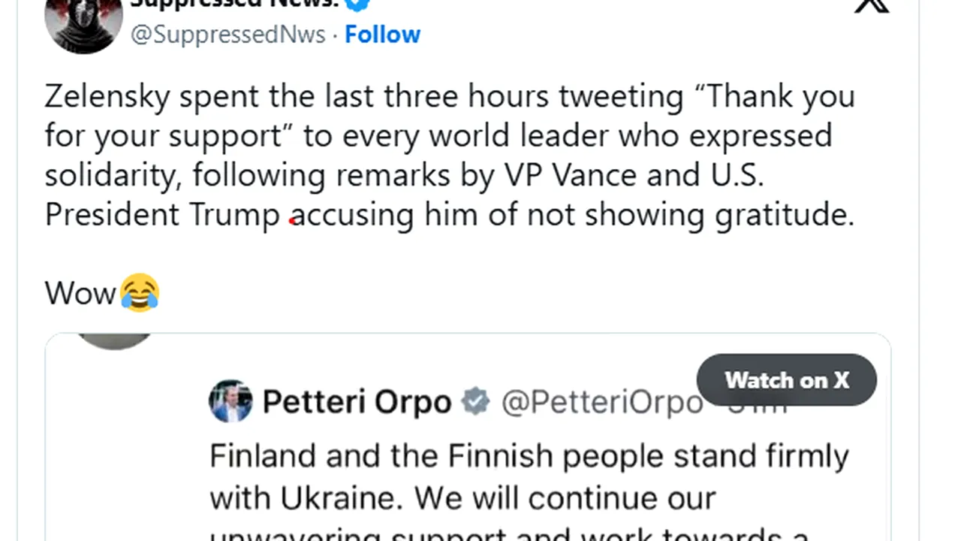Click the word Wow in the tweet
Image resolution: width=961 pixels, height=541 pixels.
coord(80,292)
